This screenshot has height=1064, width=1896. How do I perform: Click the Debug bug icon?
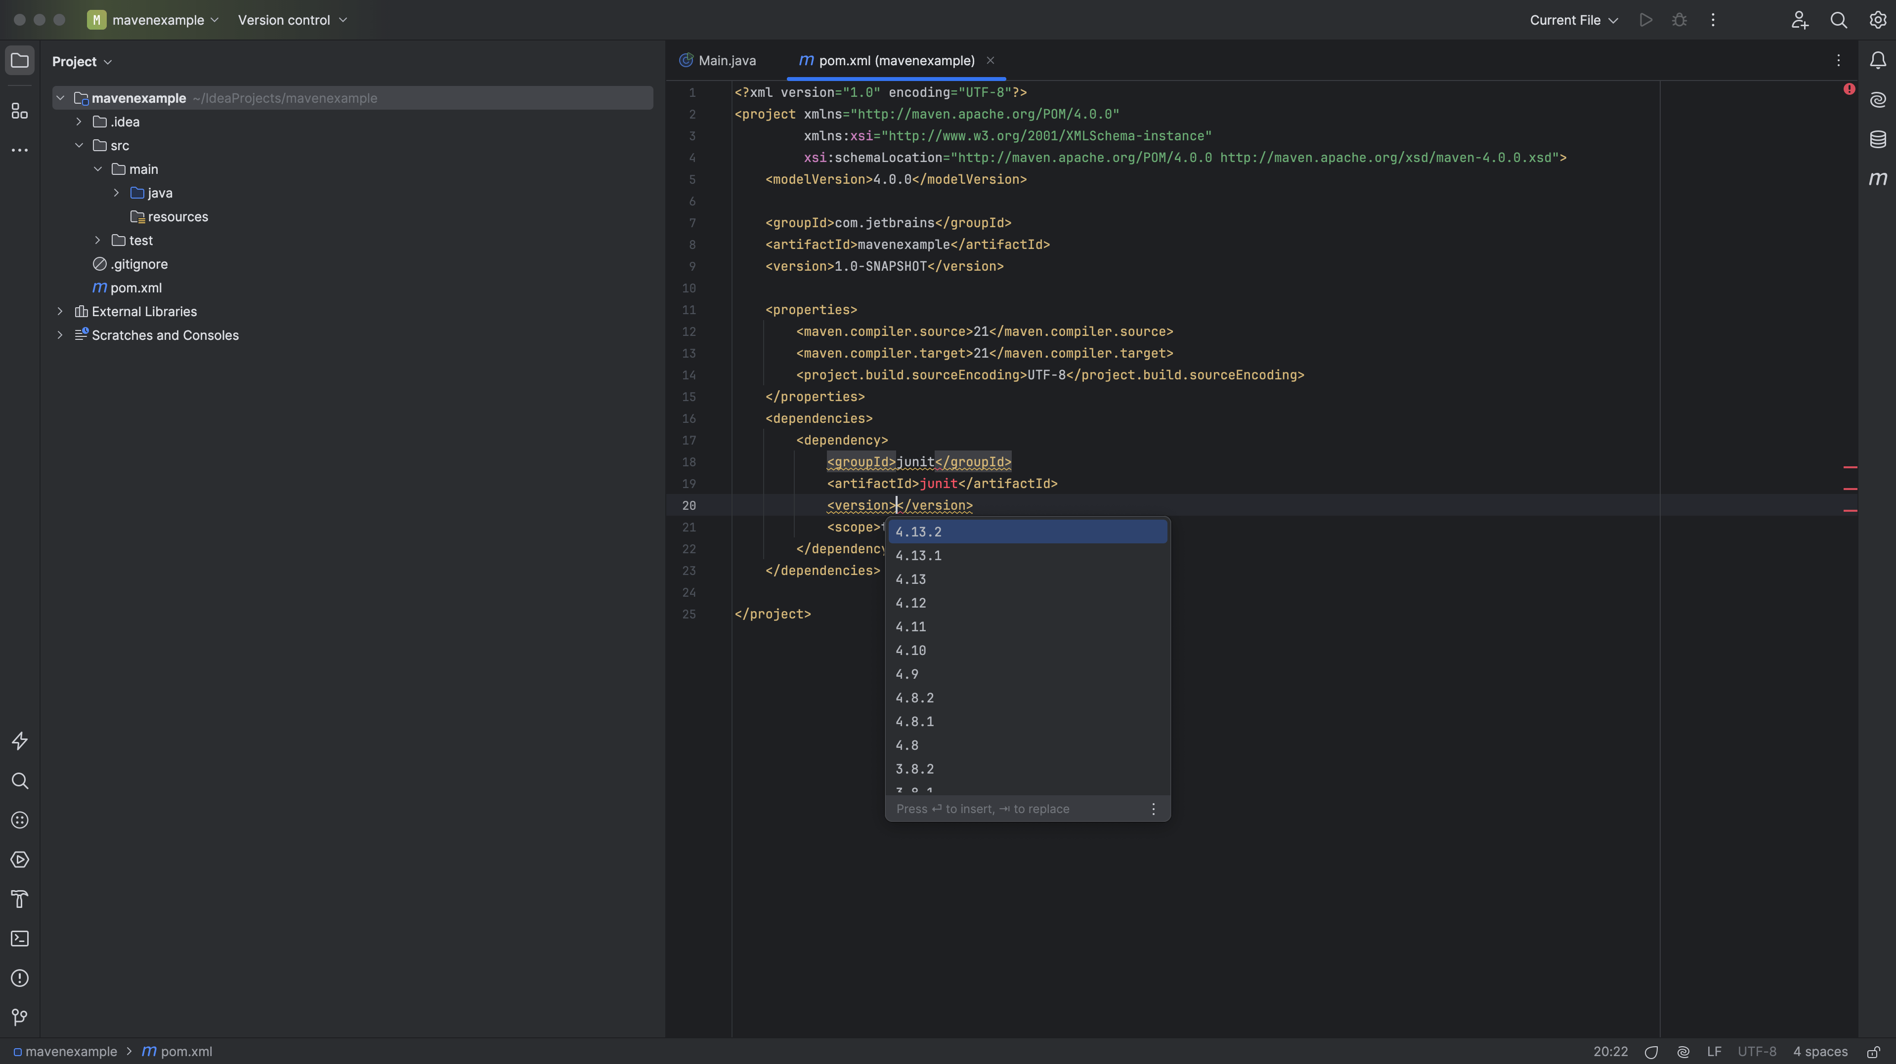coord(1679,20)
